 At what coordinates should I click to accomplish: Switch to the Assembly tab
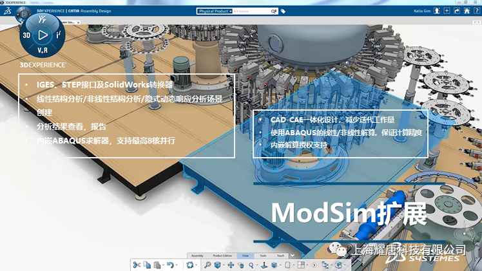[x=197, y=256]
